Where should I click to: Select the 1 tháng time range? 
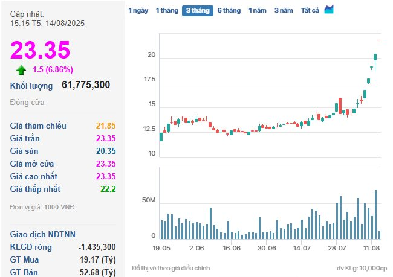point(166,10)
